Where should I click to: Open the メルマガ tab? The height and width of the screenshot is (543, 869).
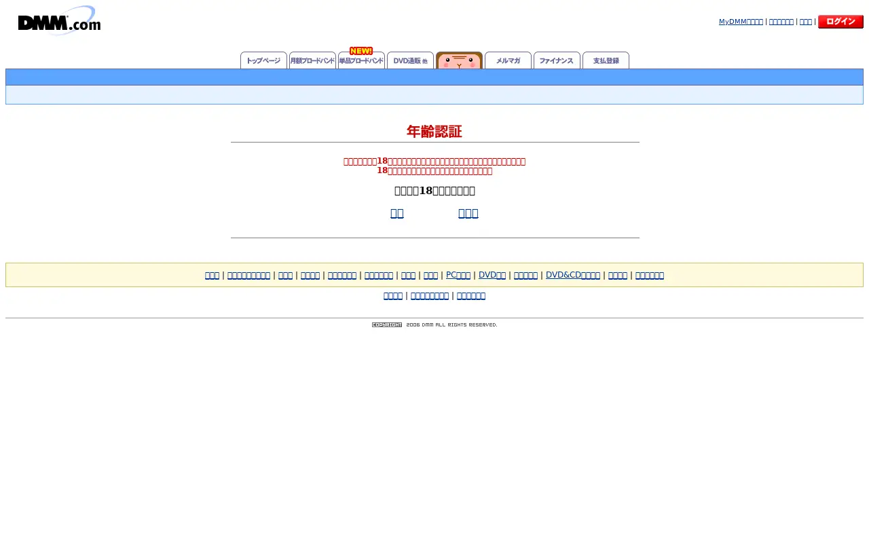pyautogui.click(x=508, y=60)
